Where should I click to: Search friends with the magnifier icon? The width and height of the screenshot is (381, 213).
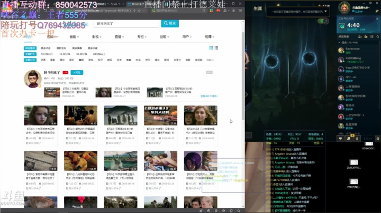pyautogui.click(x=378, y=36)
